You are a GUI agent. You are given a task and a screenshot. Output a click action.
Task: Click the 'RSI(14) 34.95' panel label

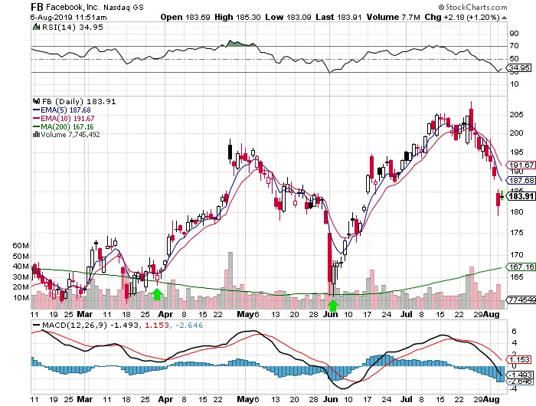(72, 27)
